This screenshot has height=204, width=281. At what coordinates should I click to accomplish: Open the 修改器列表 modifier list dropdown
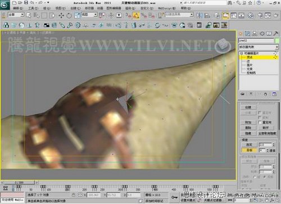tap(259, 47)
